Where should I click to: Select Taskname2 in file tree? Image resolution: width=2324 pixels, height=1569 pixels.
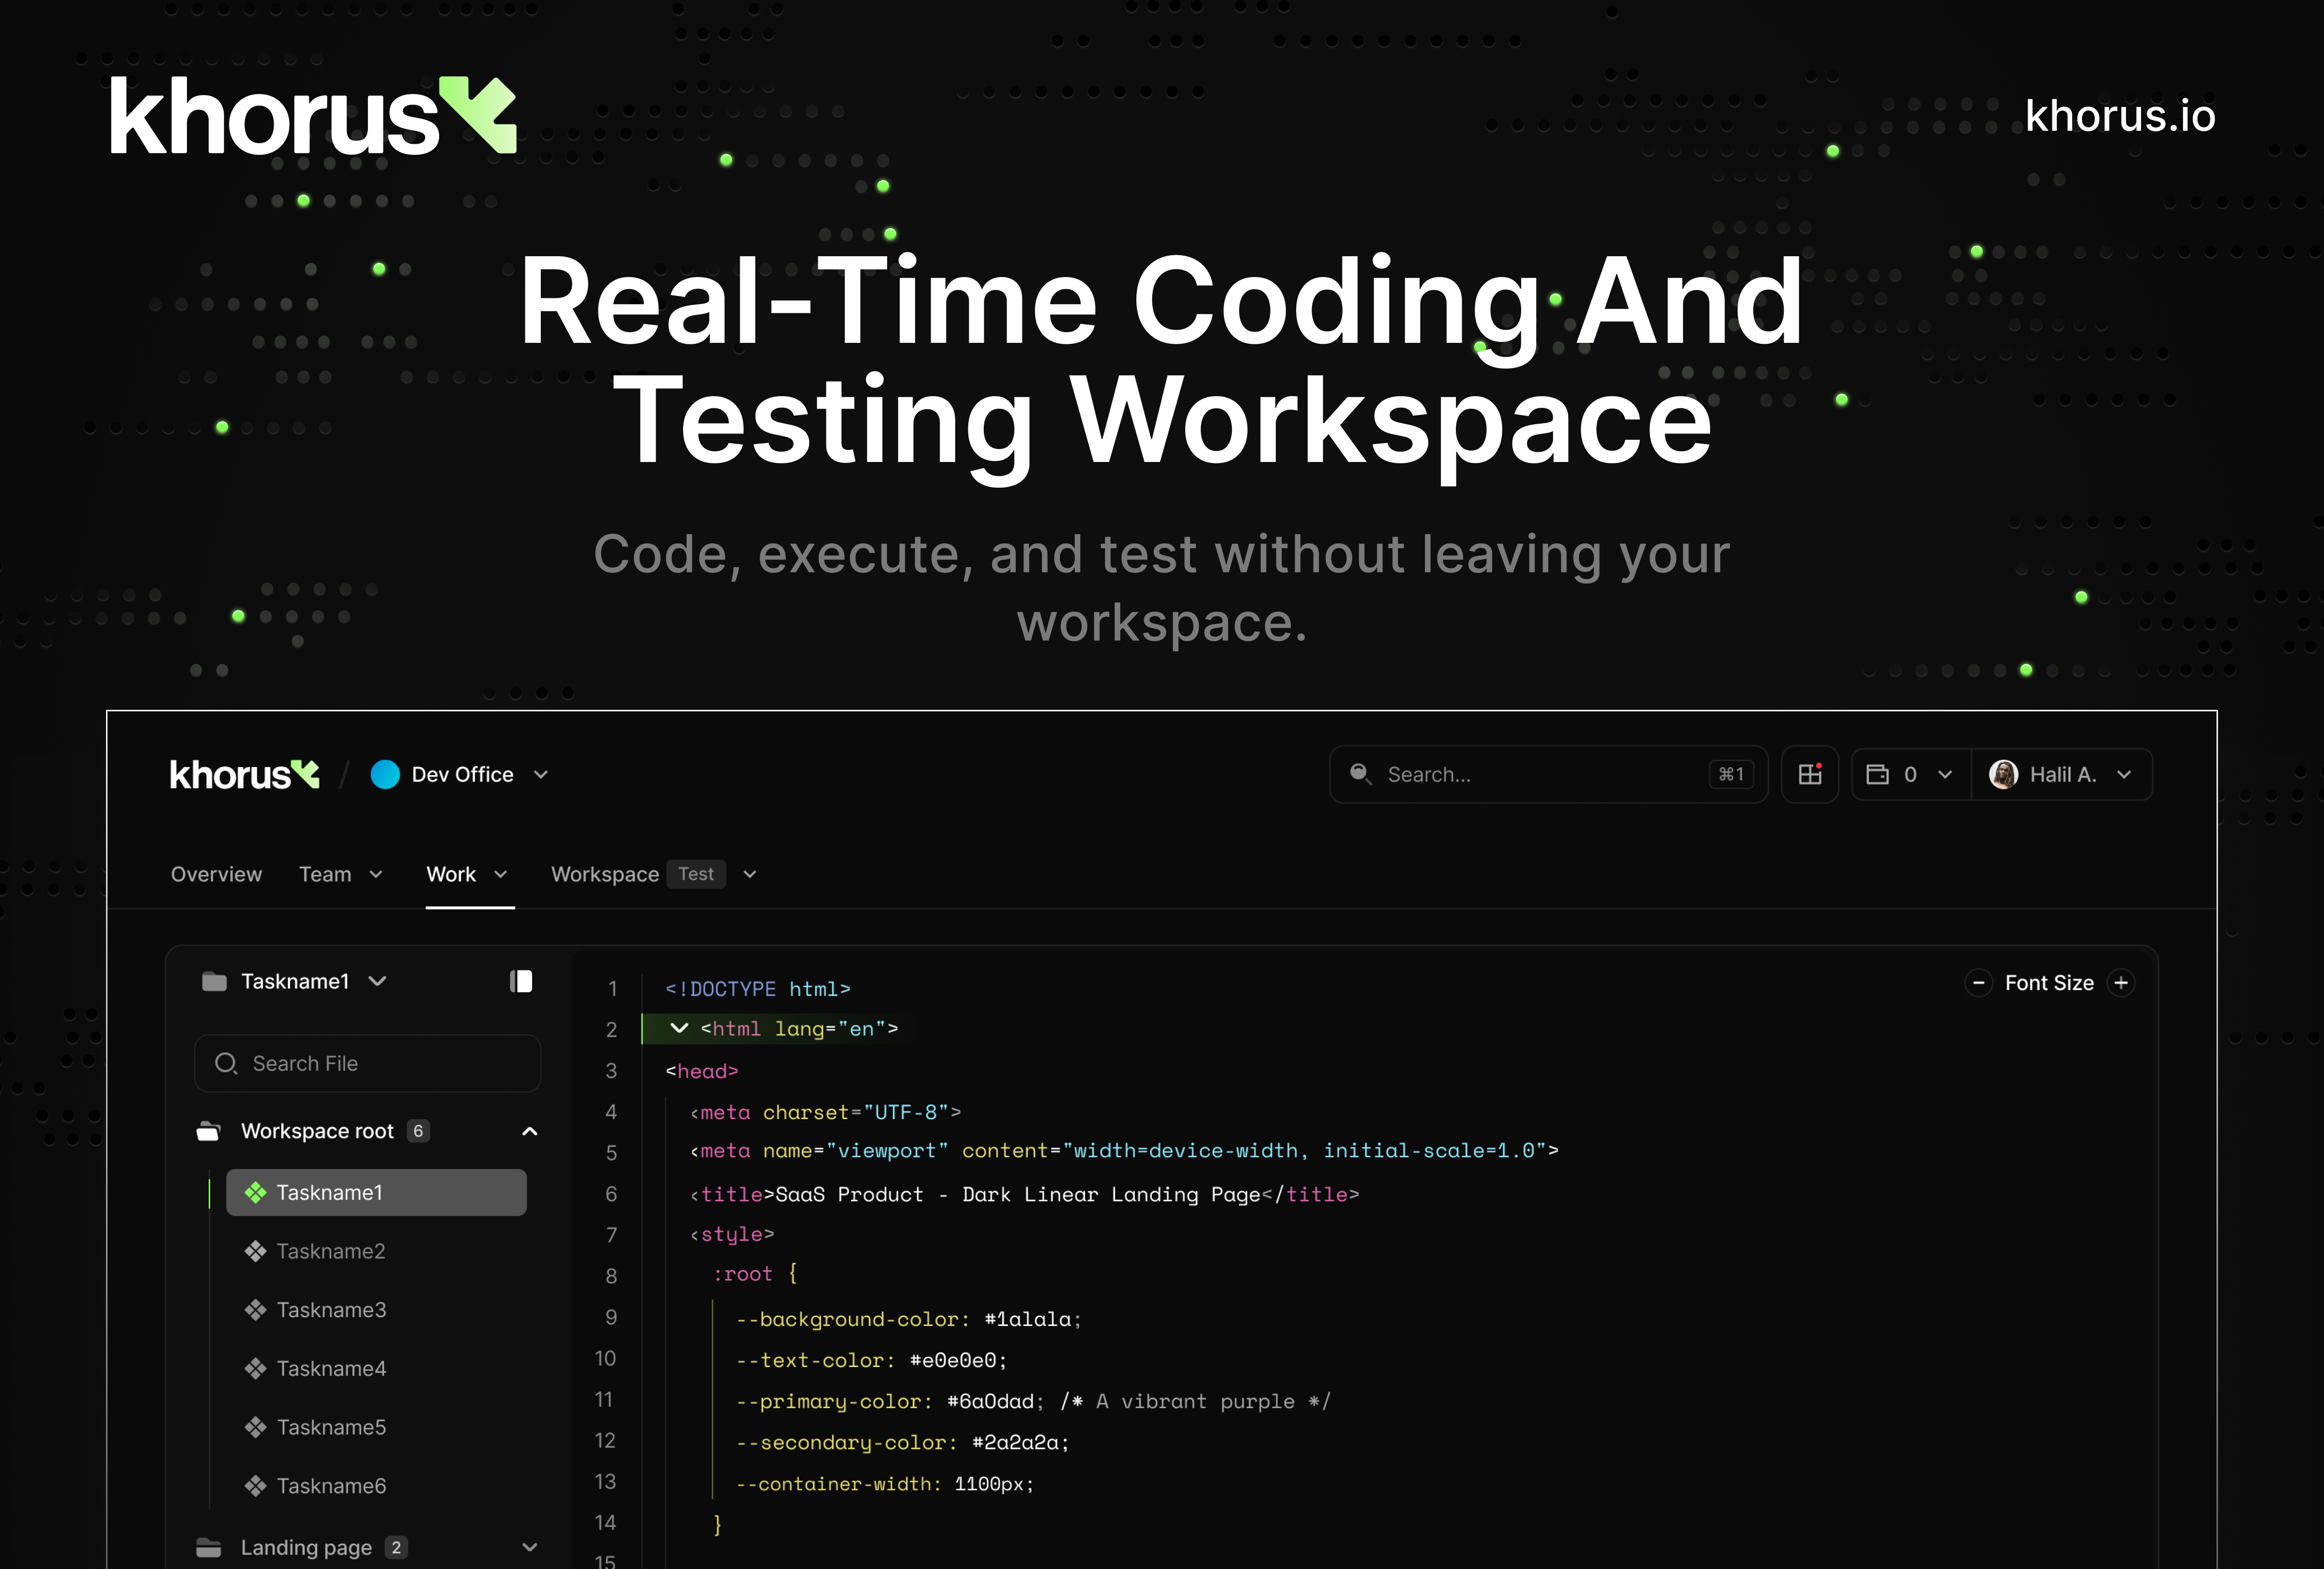pos(331,1251)
